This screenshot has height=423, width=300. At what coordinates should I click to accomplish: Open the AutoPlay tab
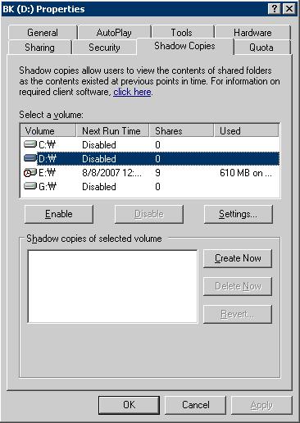pos(114,33)
